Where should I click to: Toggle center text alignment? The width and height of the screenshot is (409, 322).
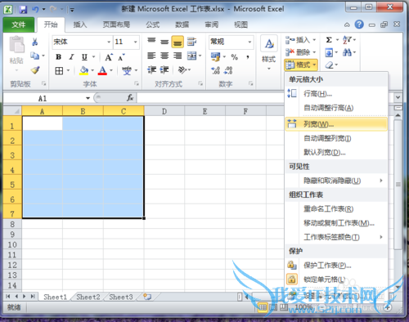coord(164,56)
